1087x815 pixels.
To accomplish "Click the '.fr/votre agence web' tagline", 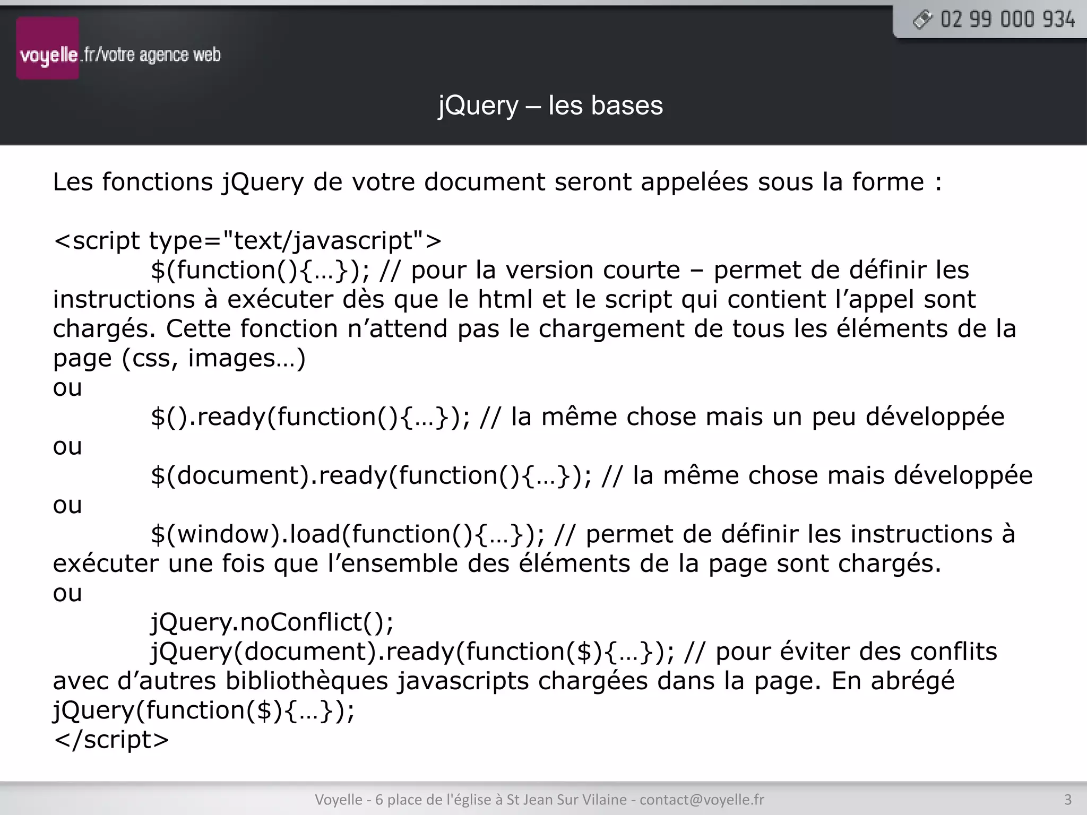I will 150,55.
